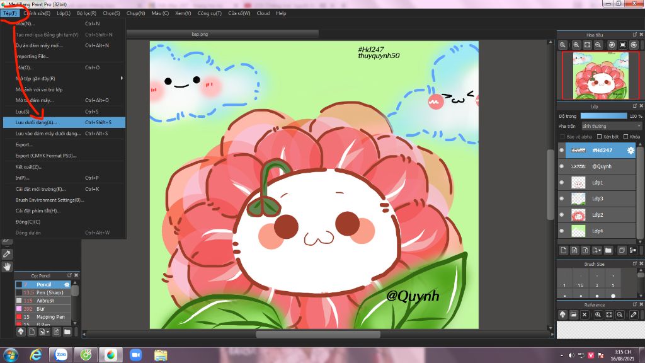Click cloud brush download icon in brush panel
This screenshot has width=645, height=363.
pos(21,331)
